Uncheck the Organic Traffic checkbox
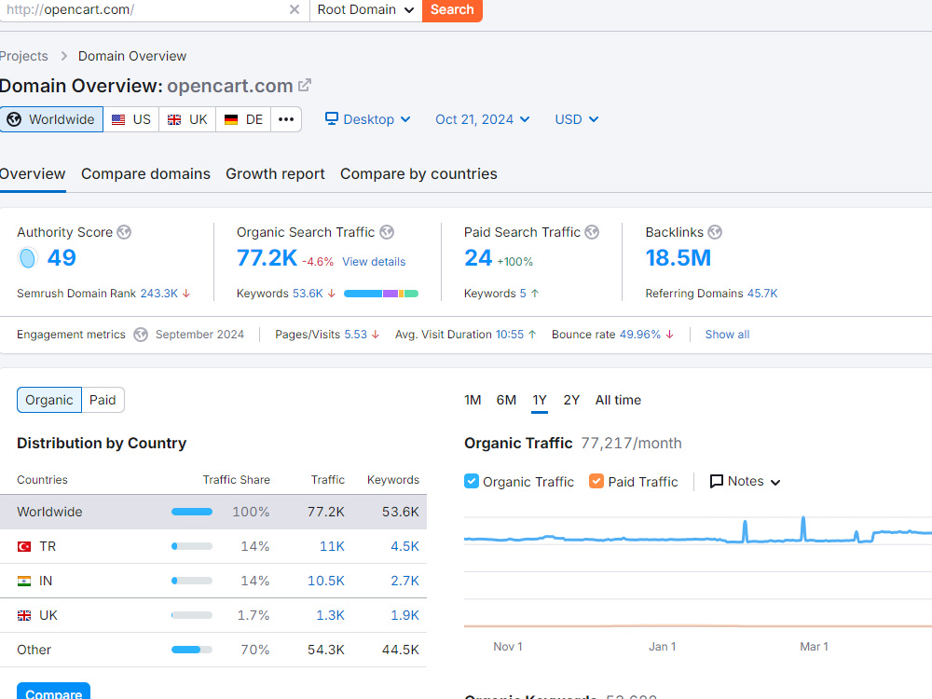 click(x=472, y=481)
